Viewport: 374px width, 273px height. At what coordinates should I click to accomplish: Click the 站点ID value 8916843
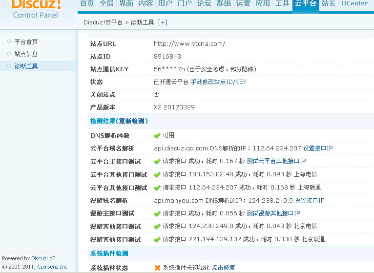[167, 57]
